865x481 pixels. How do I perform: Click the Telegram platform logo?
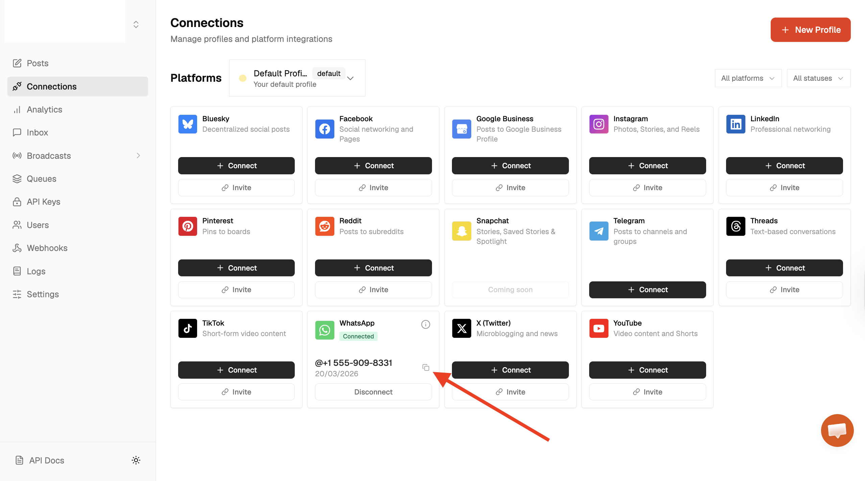(x=599, y=231)
